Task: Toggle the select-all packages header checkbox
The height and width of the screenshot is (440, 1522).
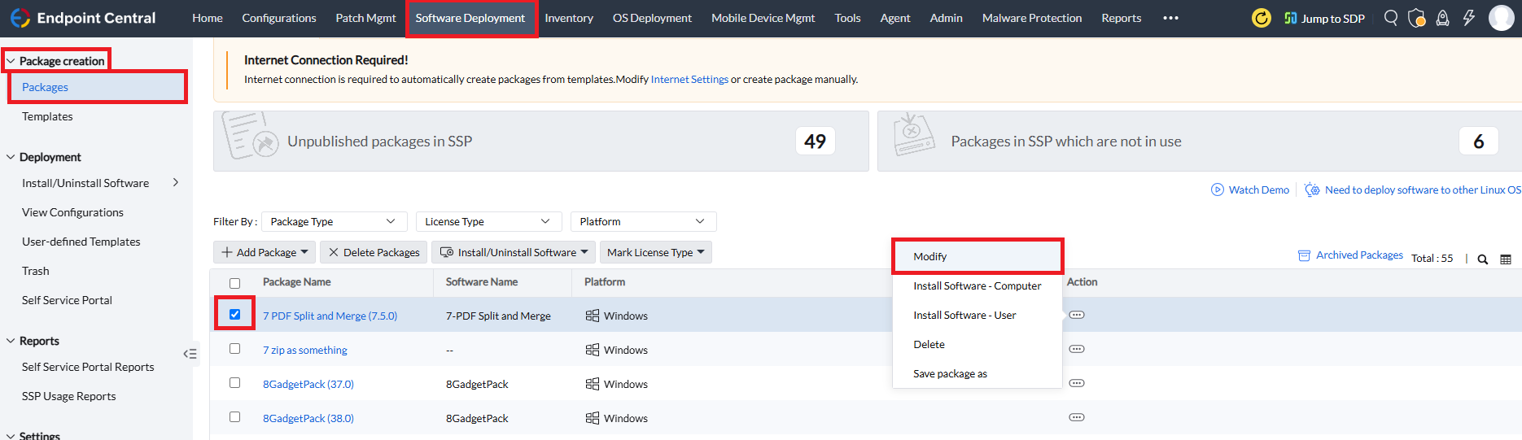Action: coord(235,283)
